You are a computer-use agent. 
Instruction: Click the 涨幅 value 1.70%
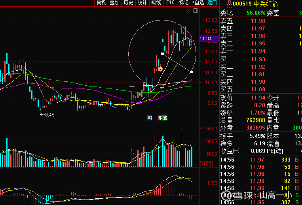tap(258, 113)
